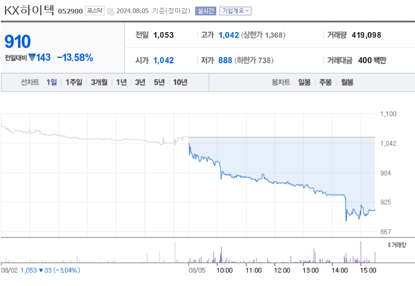Open the 기업개요 dropdown
The width and height of the screenshot is (415, 286).
point(235,11)
